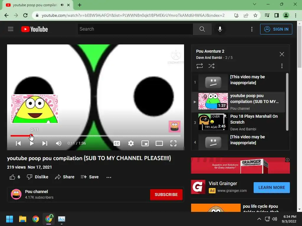Viewport: 302px width, 226px height.
Task: Open Pou channel avatar
Action: click(x=16, y=194)
